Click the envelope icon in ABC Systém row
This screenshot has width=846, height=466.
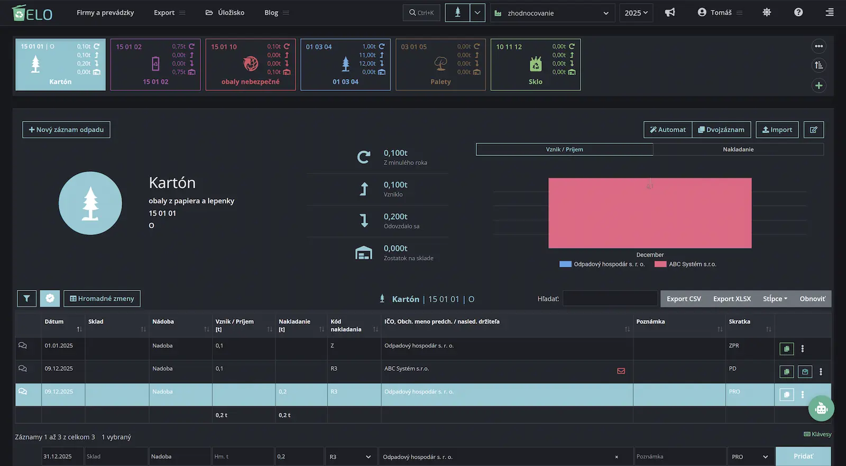pos(621,371)
